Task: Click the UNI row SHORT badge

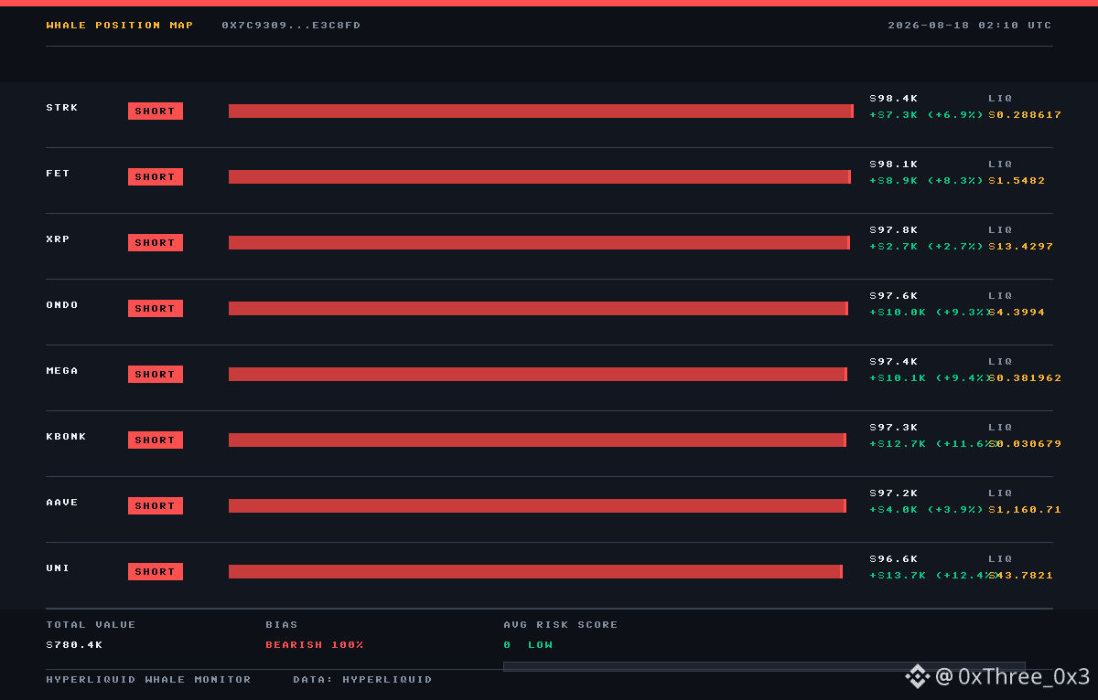Action: pyautogui.click(x=156, y=572)
